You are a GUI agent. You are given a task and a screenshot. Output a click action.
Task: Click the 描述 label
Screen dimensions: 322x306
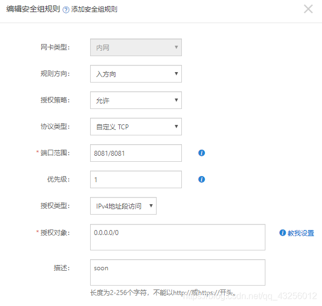(x=62, y=267)
